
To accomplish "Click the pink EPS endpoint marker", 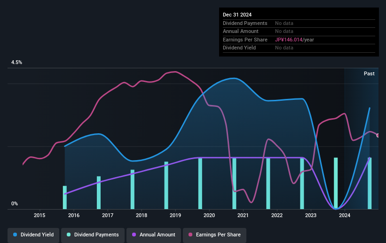I will click(378, 136).
